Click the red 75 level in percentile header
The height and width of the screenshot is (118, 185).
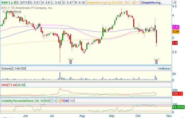point(62,101)
